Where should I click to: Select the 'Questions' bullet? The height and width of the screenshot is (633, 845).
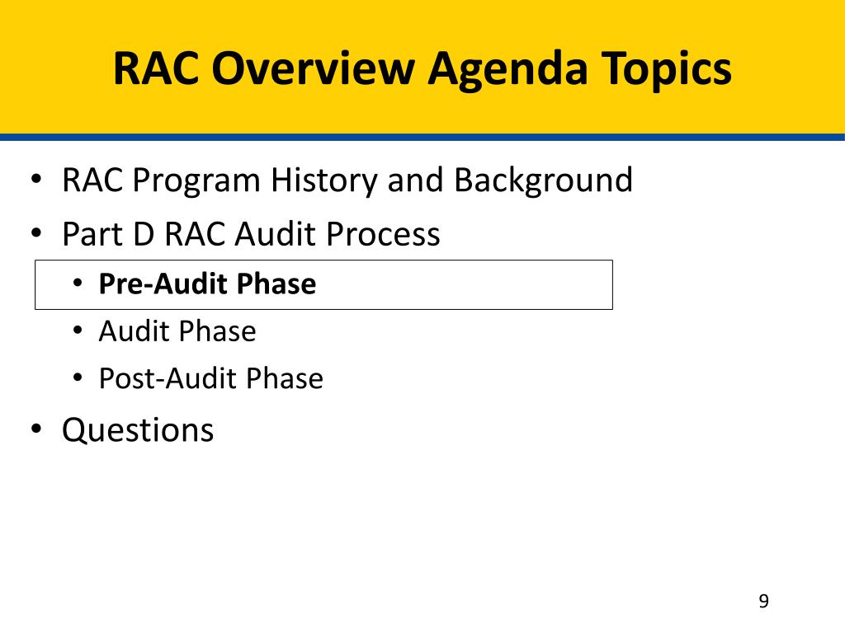138,430
